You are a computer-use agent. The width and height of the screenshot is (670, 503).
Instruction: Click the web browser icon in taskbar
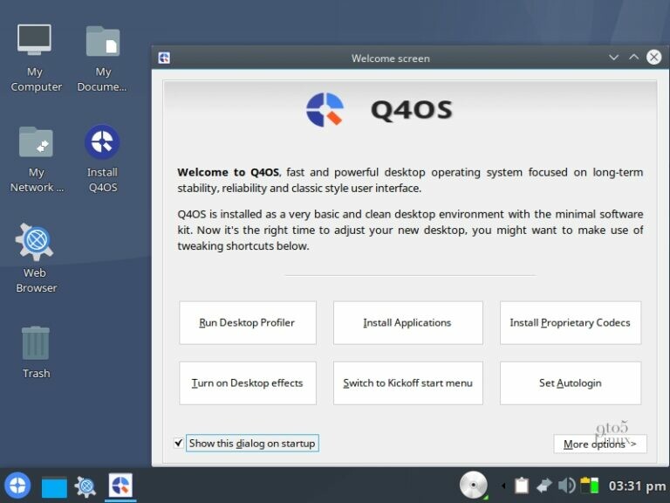85,486
